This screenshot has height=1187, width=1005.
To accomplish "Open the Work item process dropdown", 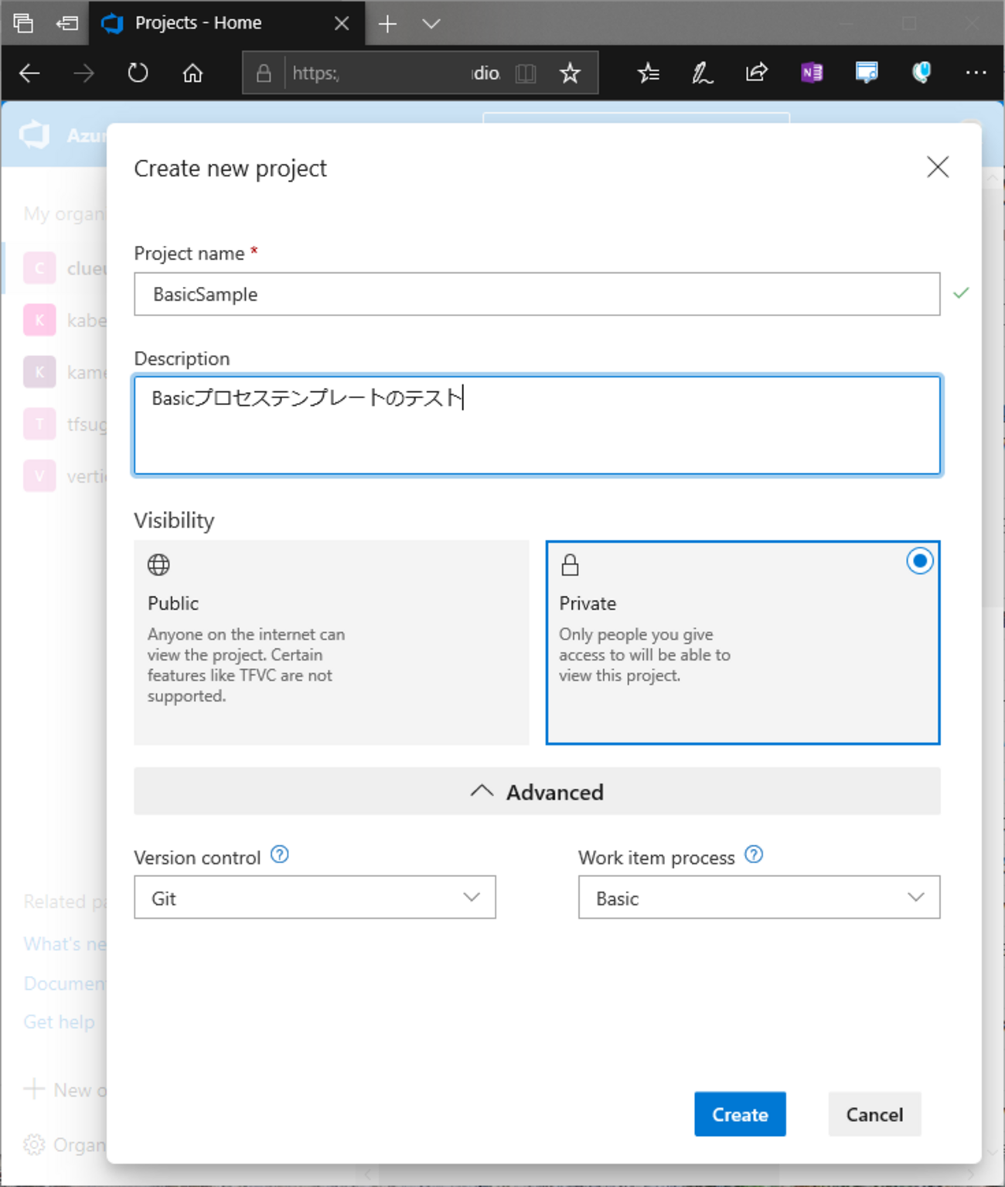I will click(x=758, y=898).
